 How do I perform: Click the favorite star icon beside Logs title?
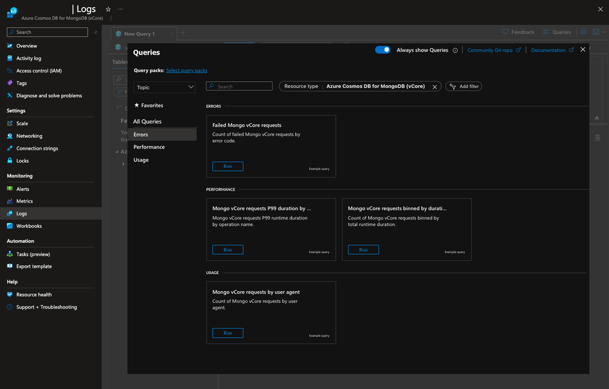point(108,9)
